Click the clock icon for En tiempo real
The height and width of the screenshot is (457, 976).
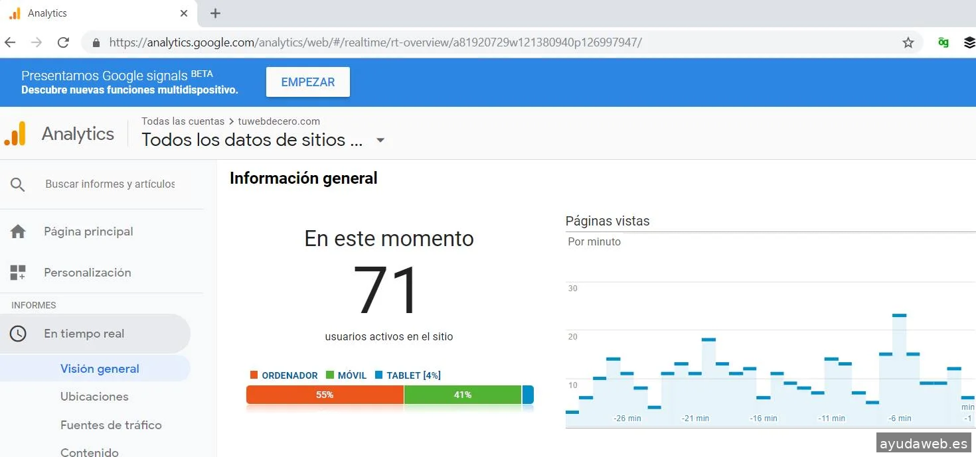point(18,334)
